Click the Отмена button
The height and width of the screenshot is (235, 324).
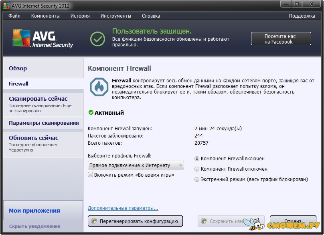tap(293, 221)
